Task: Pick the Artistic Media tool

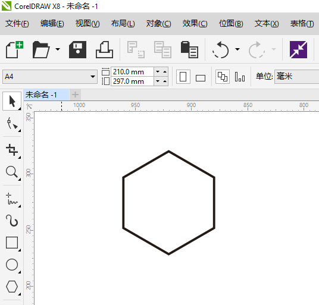Action: [12, 221]
